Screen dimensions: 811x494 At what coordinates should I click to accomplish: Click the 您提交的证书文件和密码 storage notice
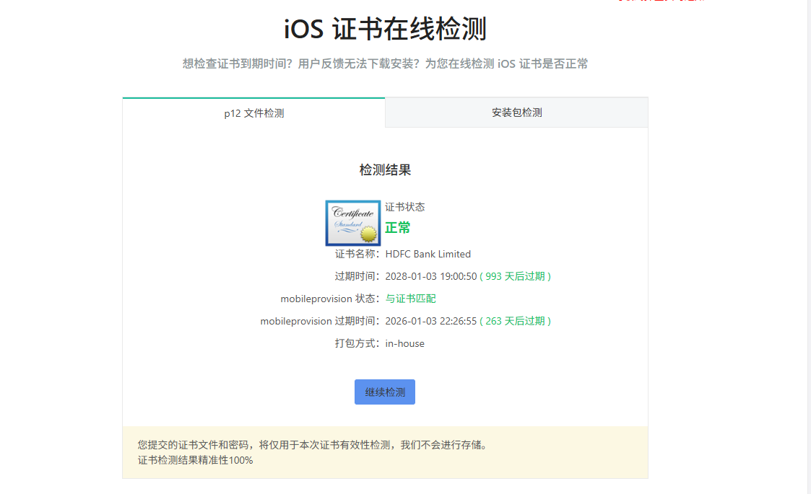(313, 445)
